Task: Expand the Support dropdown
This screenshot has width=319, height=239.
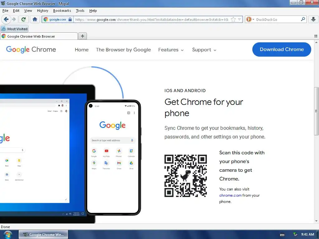Action: click(x=204, y=50)
